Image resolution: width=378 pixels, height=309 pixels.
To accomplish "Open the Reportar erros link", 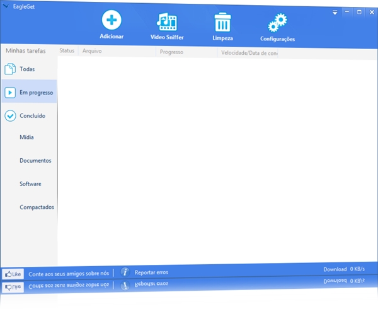I will pyautogui.click(x=151, y=272).
